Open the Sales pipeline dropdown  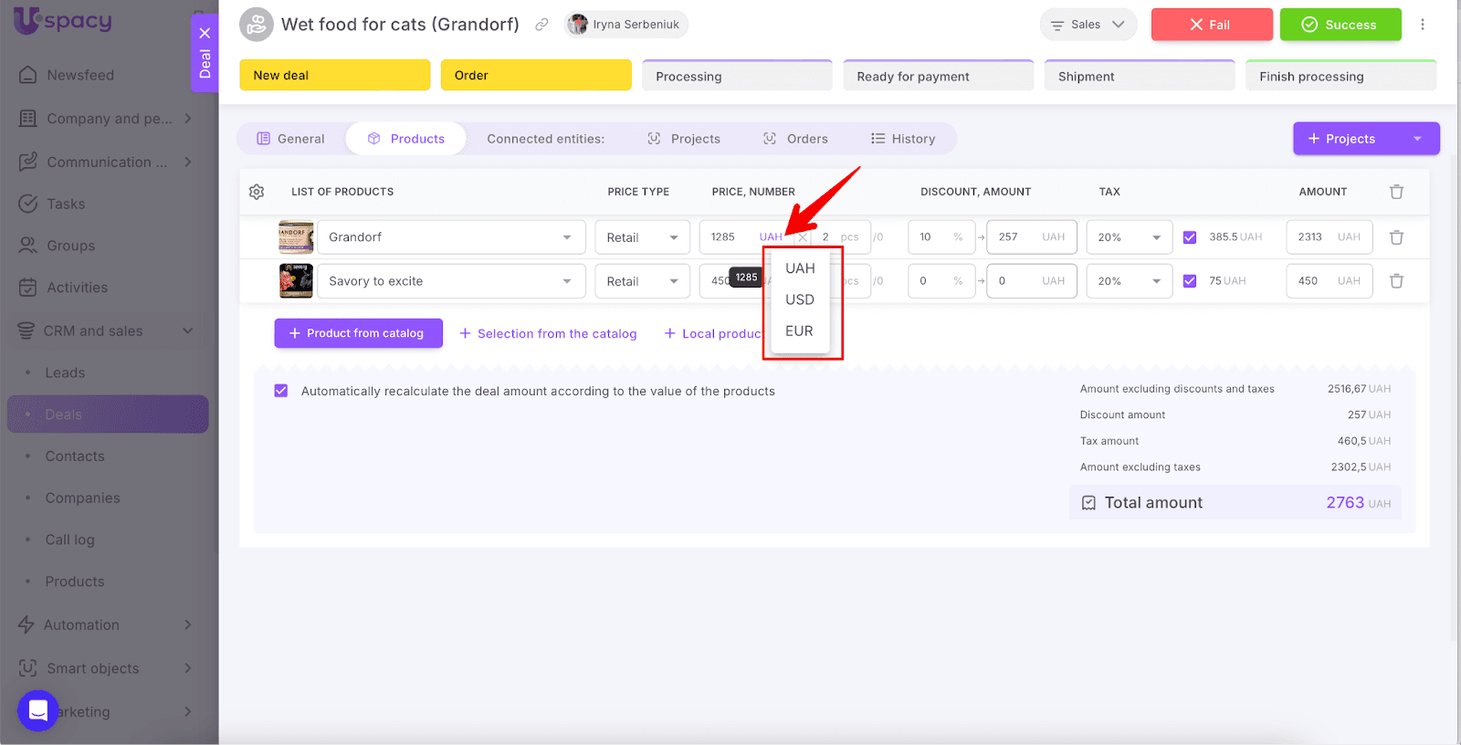point(1088,25)
